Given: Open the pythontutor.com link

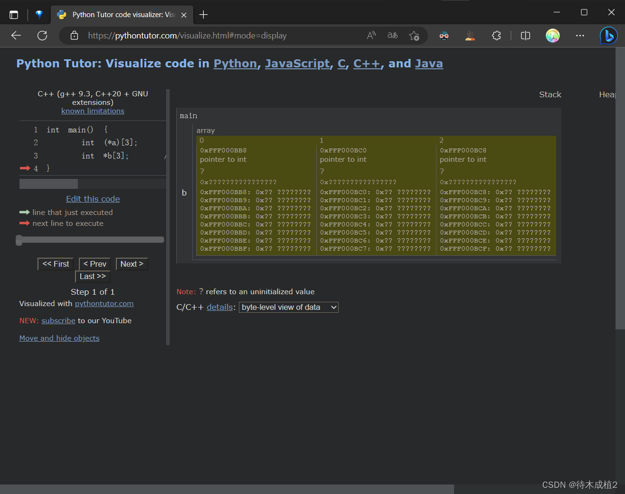Looking at the screenshot, I should point(104,304).
